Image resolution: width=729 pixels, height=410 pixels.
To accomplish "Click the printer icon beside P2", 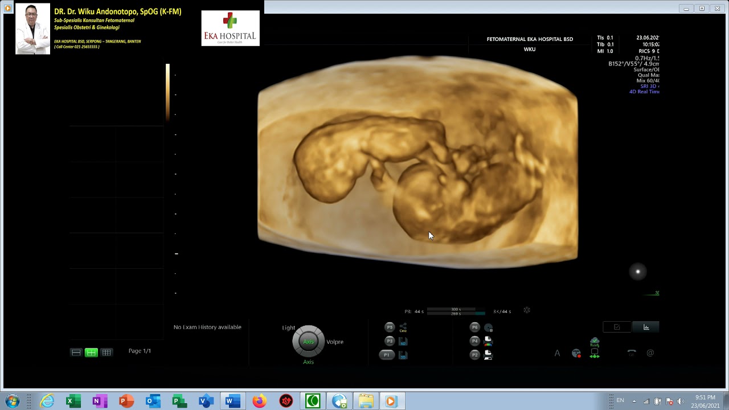I will [x=488, y=355].
